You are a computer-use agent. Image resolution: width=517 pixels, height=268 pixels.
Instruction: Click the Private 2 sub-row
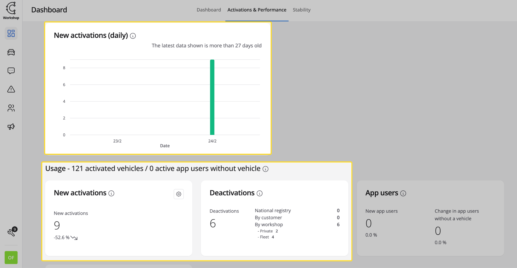[268, 231]
